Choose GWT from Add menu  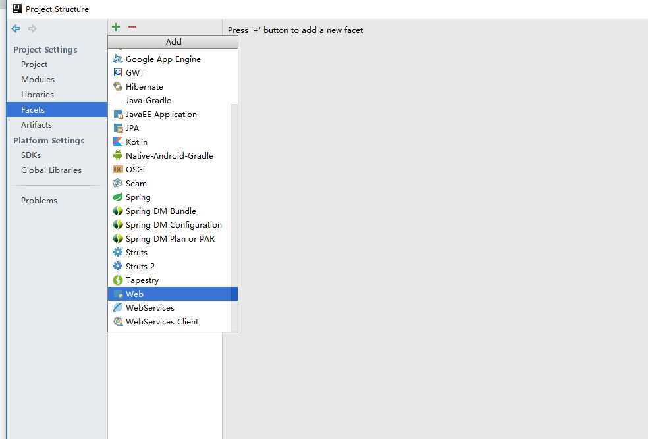(173, 72)
